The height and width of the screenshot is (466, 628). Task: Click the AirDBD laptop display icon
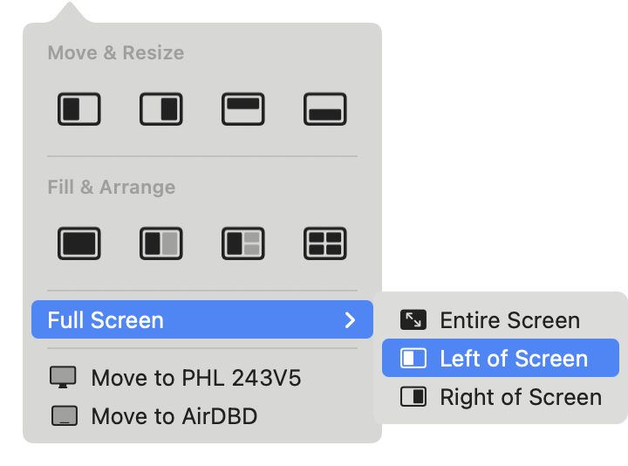tap(65, 415)
